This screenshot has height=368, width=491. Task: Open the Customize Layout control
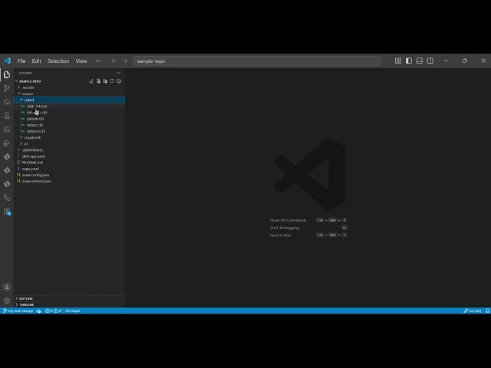tap(398, 61)
